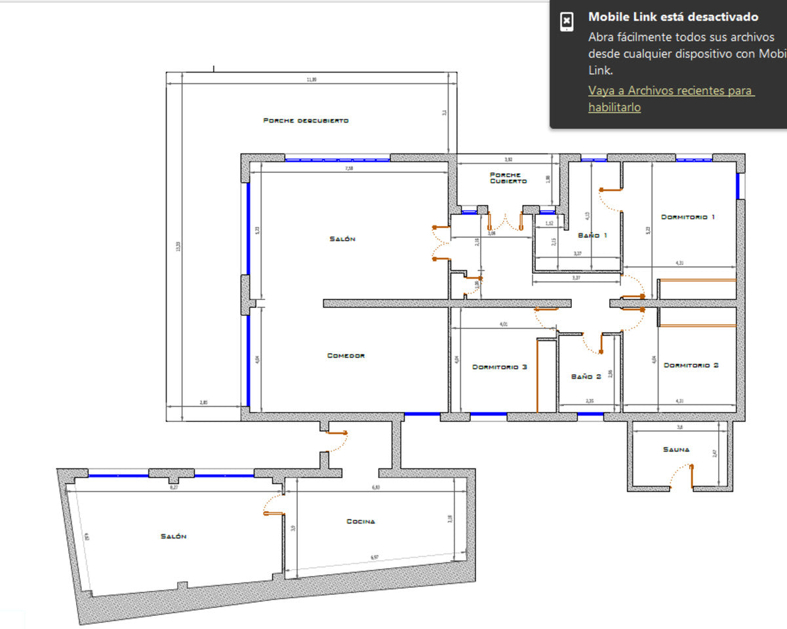Click the Sauna room label

pos(676,449)
